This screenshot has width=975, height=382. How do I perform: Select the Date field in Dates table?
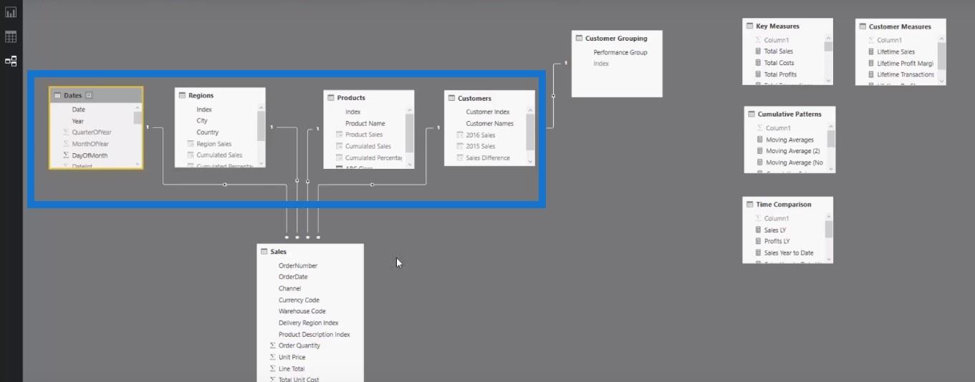point(78,109)
